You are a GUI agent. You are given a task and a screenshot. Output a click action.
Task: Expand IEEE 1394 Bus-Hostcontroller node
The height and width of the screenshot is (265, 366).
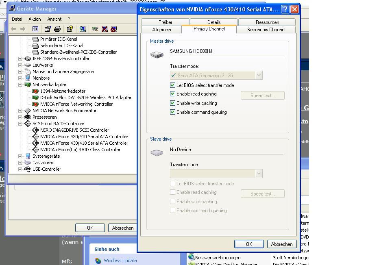(x=20, y=59)
